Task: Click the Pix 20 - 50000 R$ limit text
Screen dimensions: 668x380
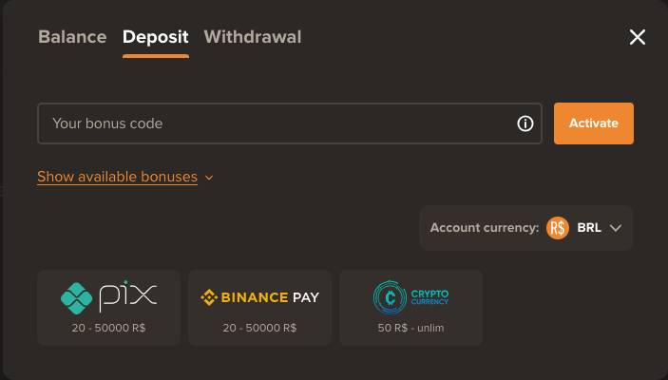Action: (108, 328)
